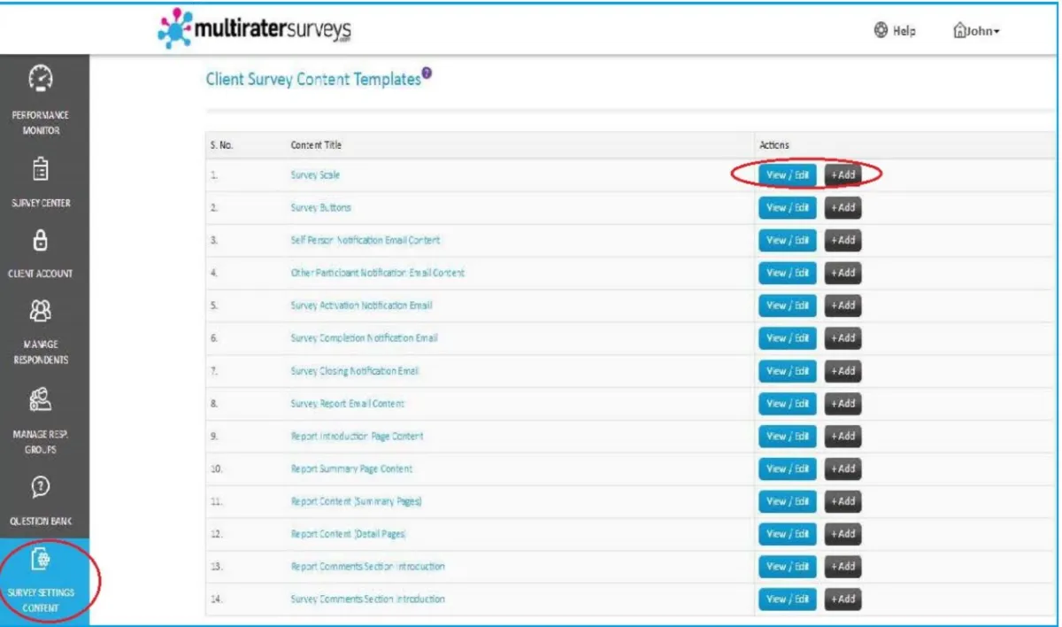Click View/Edit on Survey Completion Notification Email

click(787, 337)
